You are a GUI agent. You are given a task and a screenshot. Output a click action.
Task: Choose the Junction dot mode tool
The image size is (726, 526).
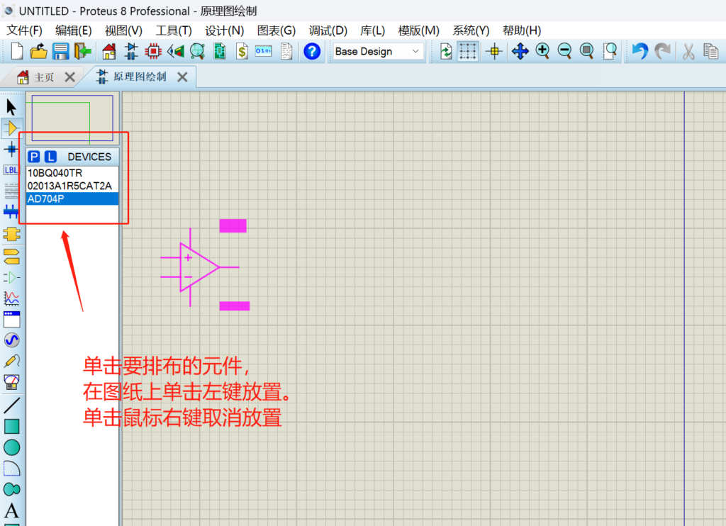11,149
